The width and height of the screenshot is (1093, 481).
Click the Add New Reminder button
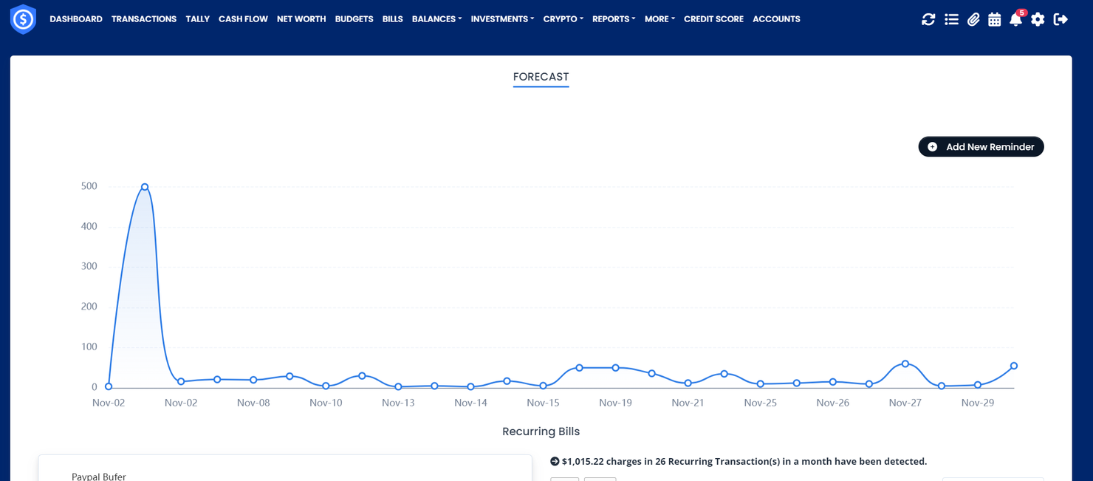pos(981,146)
